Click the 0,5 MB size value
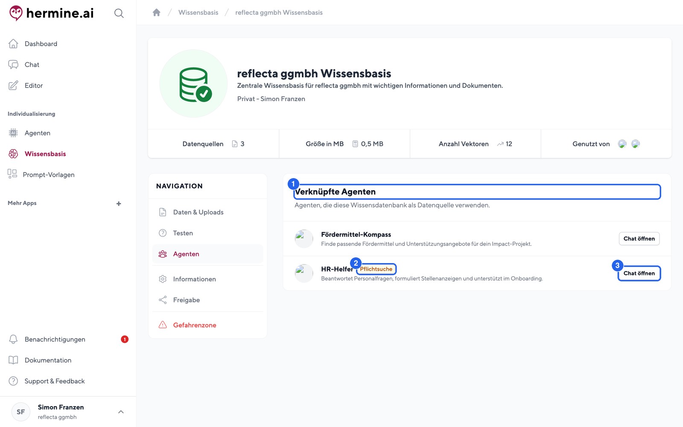 [372, 144]
